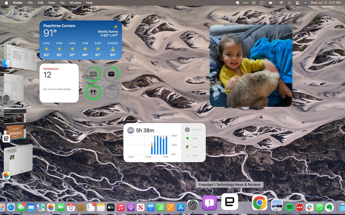This screenshot has height=215, width=345.
Task: Open the Finder menu in menu bar
Action: click(18, 3)
